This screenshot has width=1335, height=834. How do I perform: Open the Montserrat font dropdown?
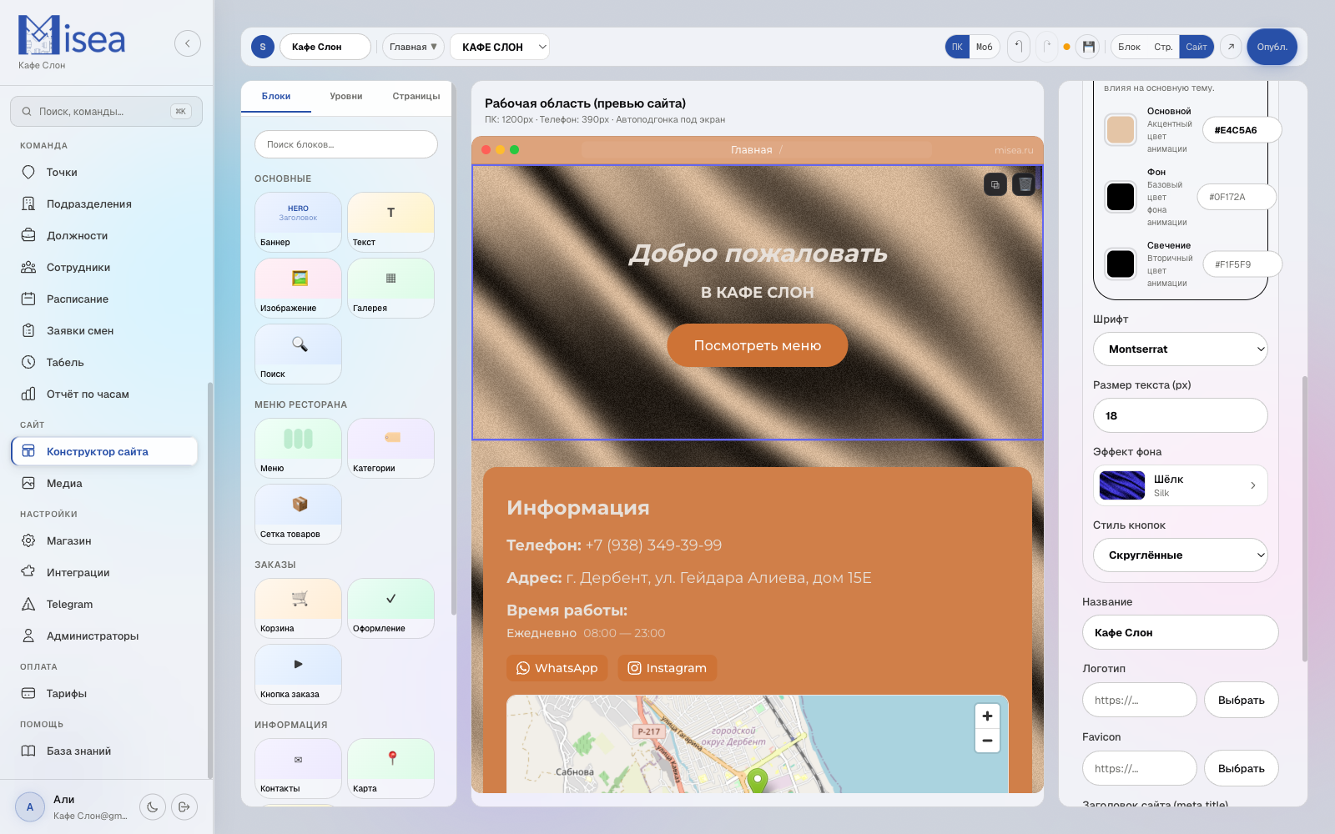[x=1180, y=349]
